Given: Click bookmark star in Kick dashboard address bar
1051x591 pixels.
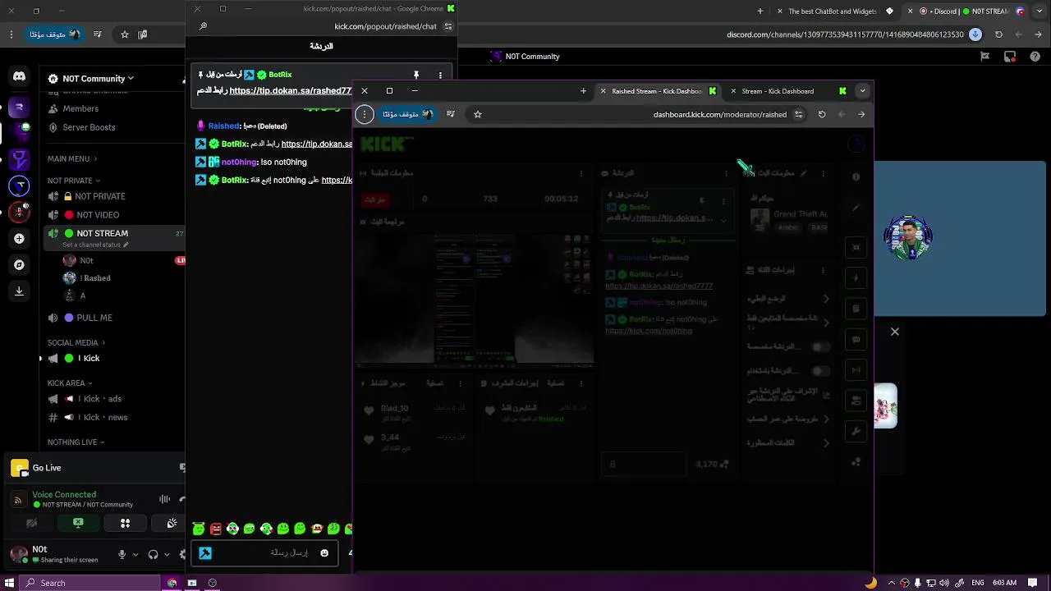Looking at the screenshot, I should (478, 114).
